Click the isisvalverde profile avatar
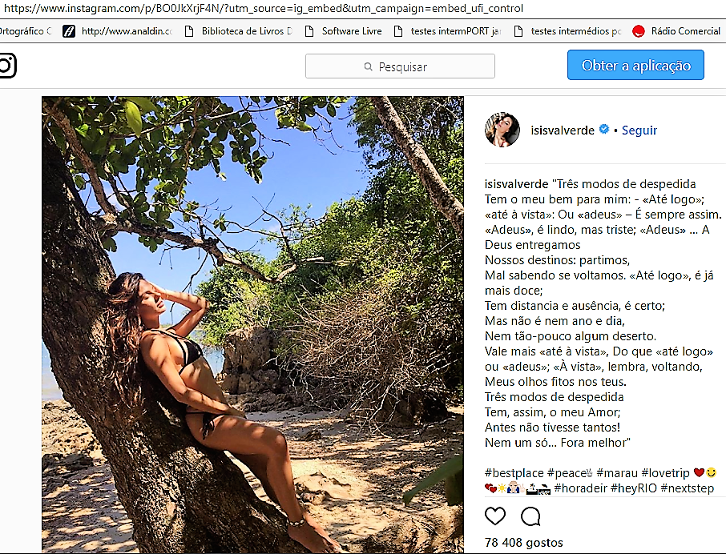This screenshot has width=726, height=554. (502, 130)
